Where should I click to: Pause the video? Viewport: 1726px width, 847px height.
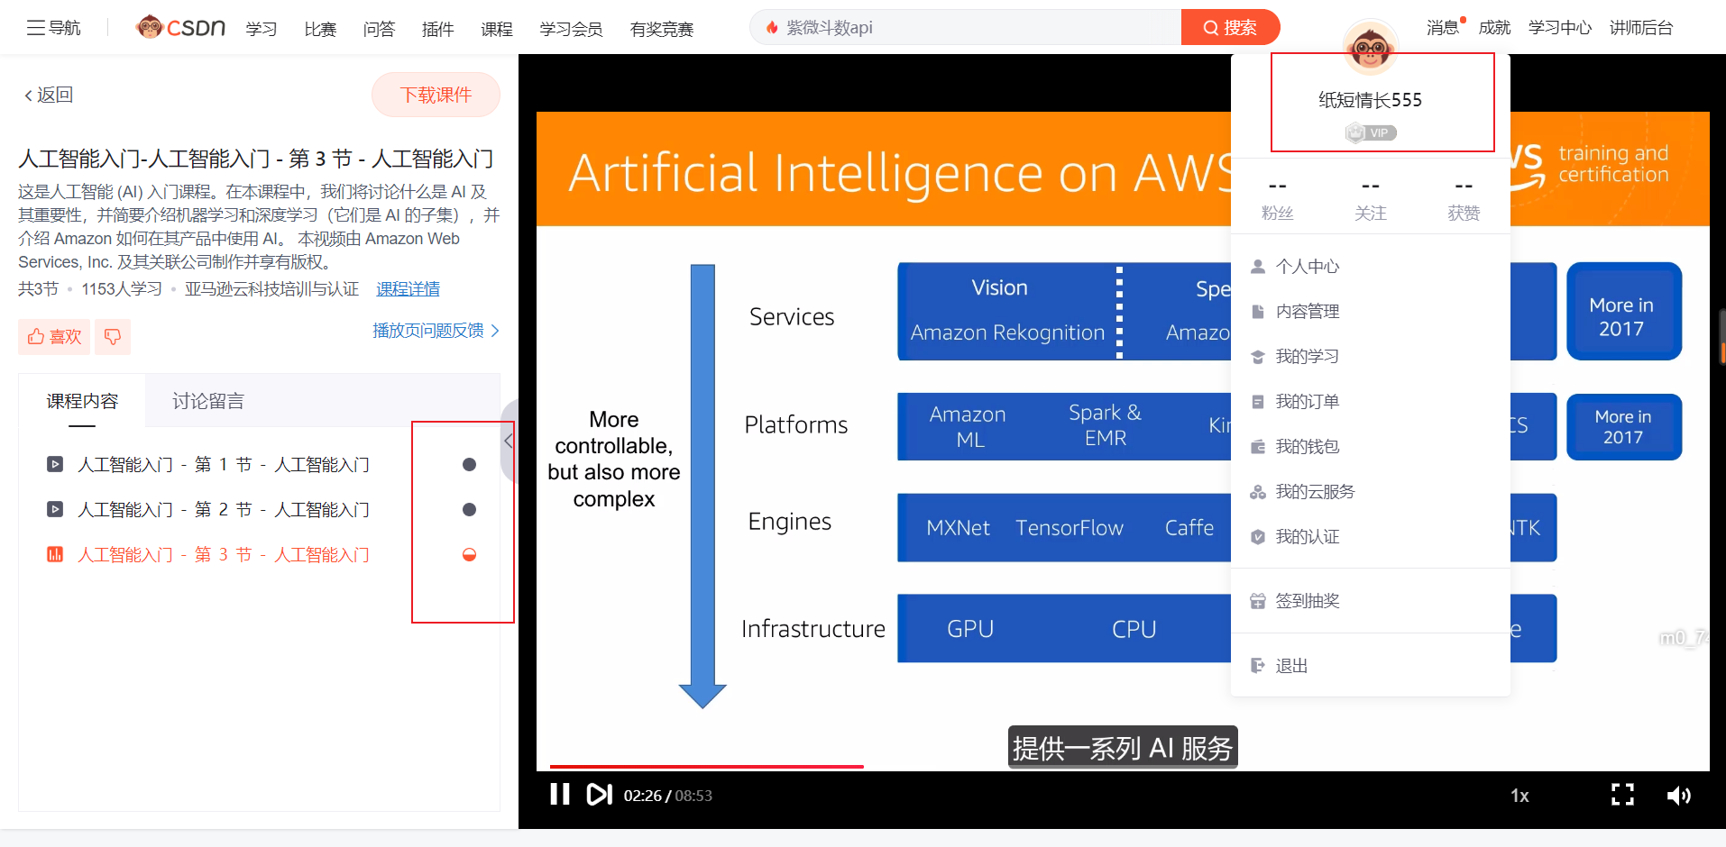point(560,794)
